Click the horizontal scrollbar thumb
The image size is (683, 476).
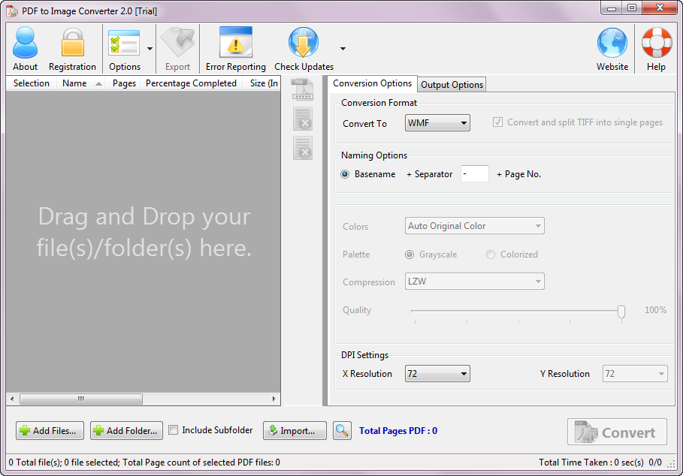coord(81,399)
